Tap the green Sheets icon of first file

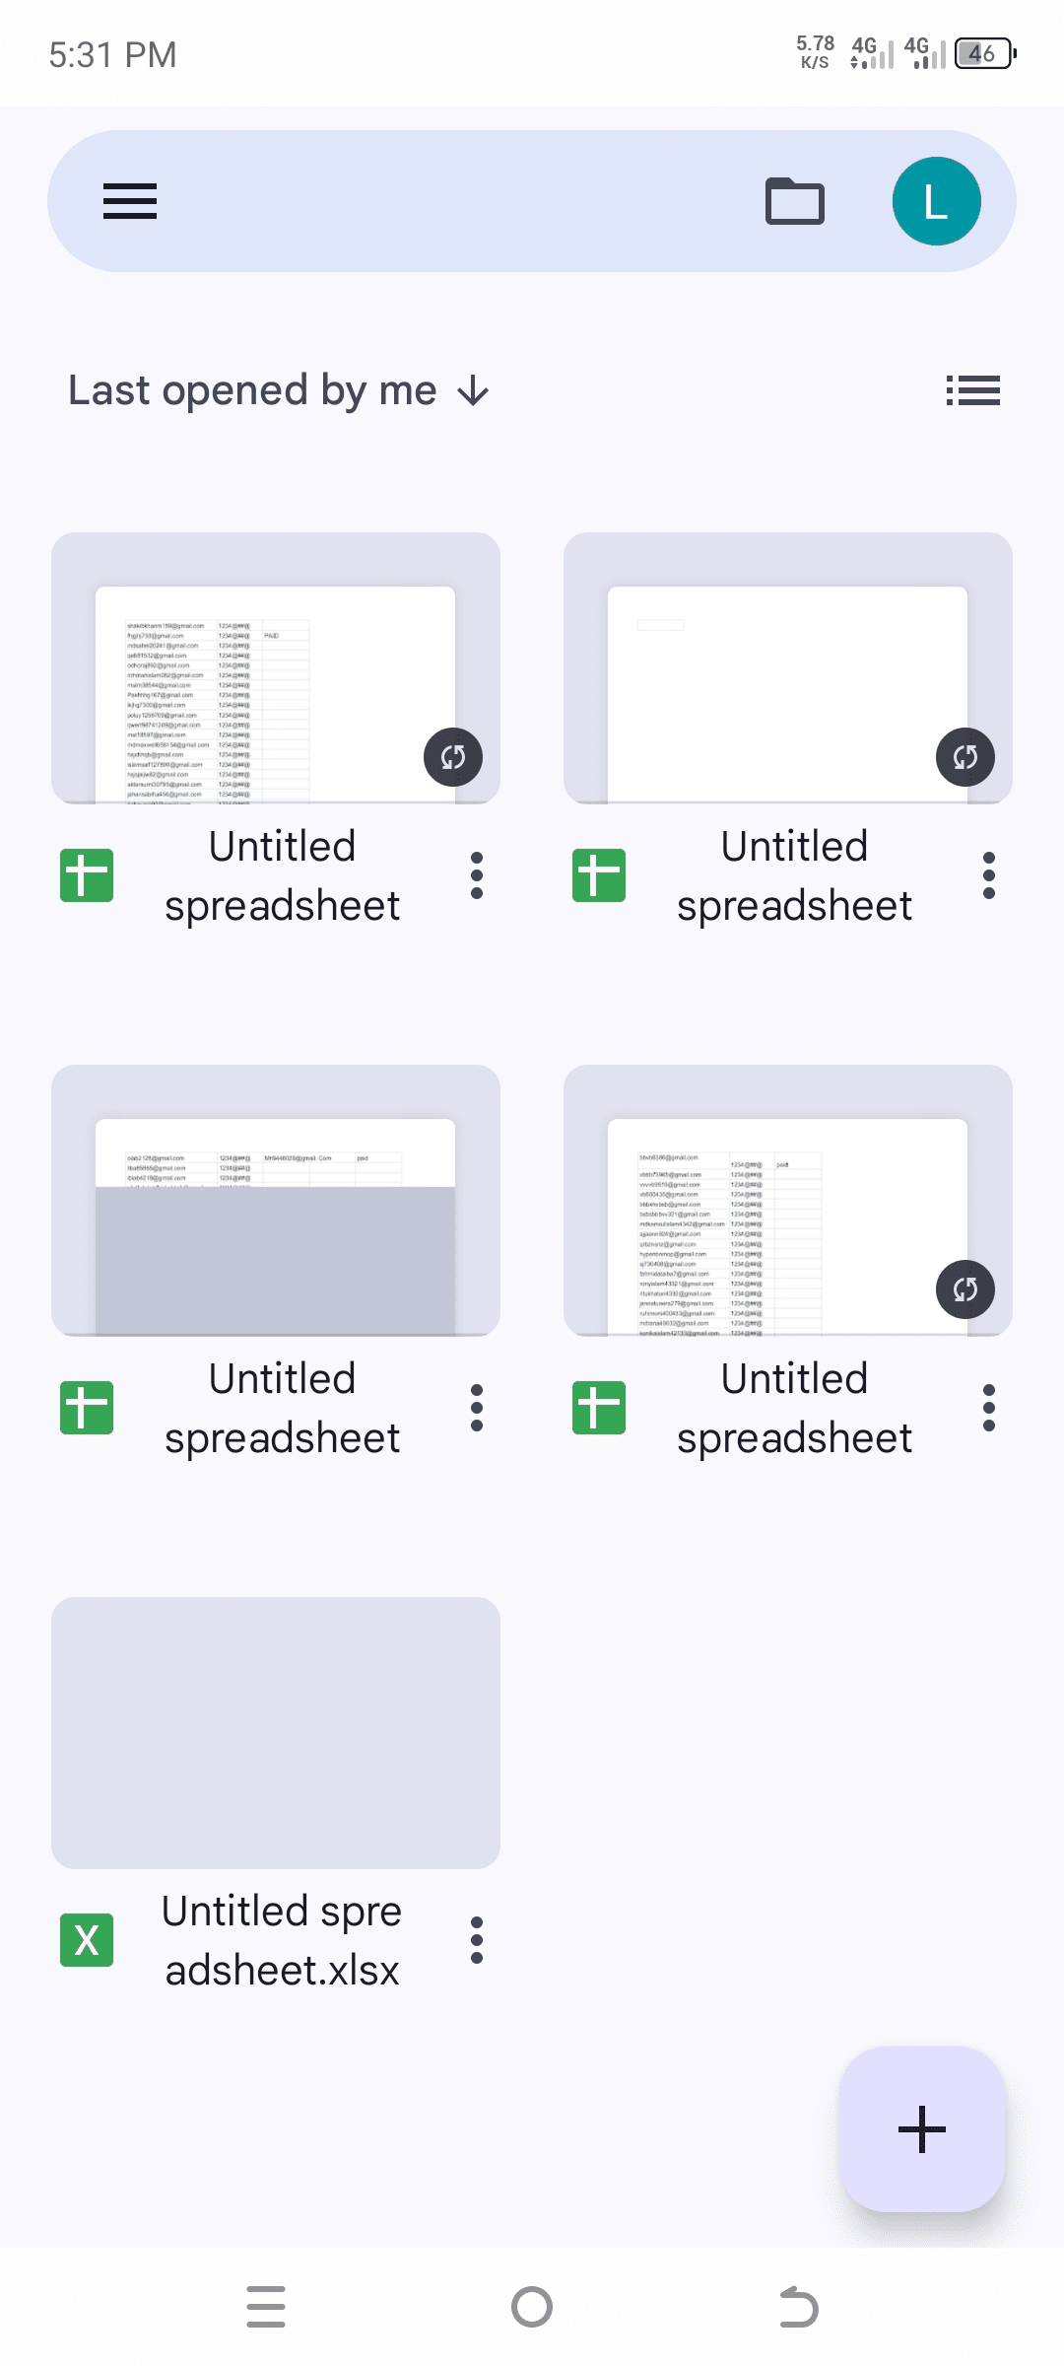tap(87, 875)
